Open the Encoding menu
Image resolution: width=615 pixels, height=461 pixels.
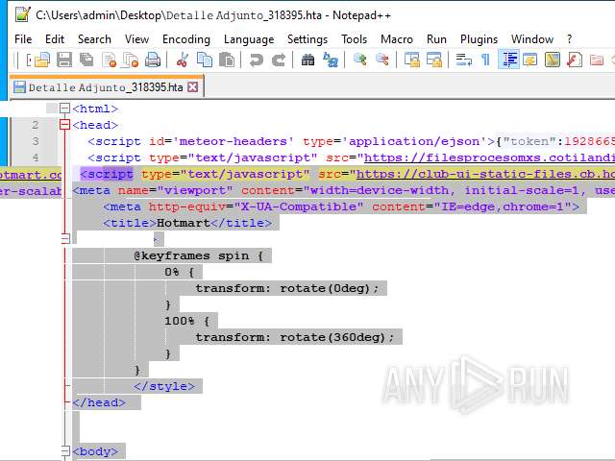pyautogui.click(x=186, y=39)
